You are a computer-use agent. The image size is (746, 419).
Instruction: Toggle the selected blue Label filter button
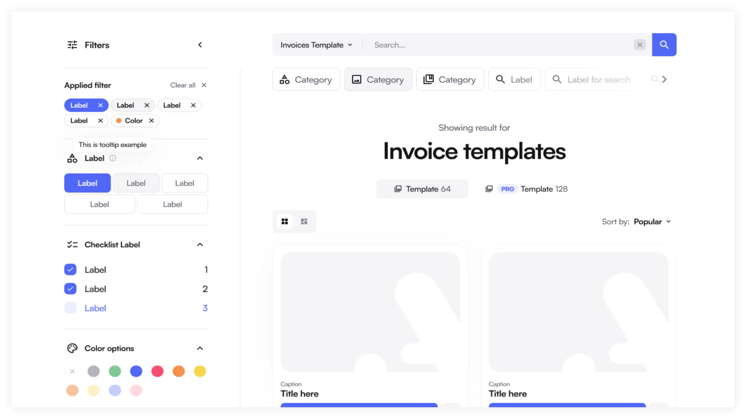pyautogui.click(x=87, y=183)
